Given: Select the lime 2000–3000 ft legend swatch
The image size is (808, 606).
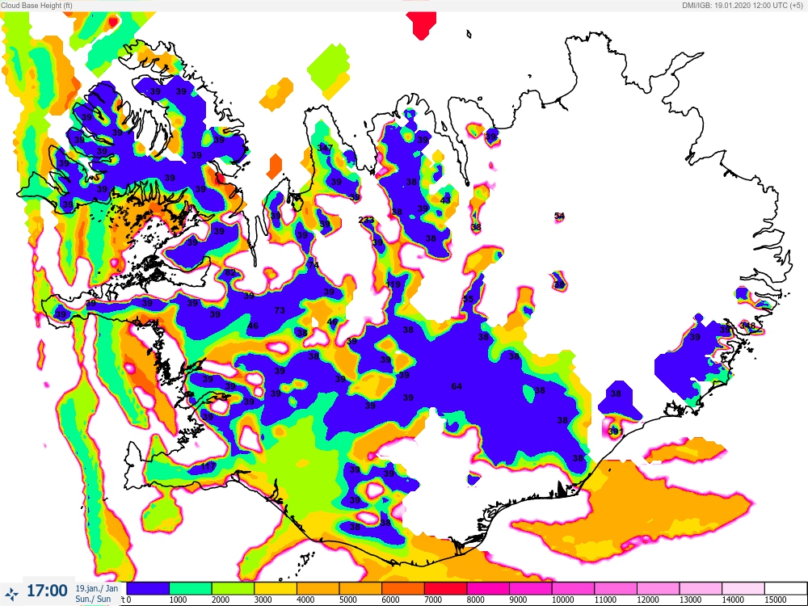Looking at the screenshot, I should pos(233,588).
